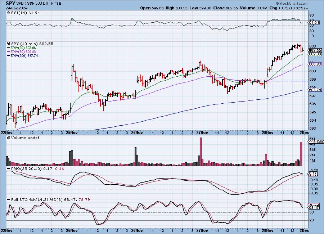Click the SPY (10 min) 602.55 legend
Screen dimensions: 324x234
32,44
